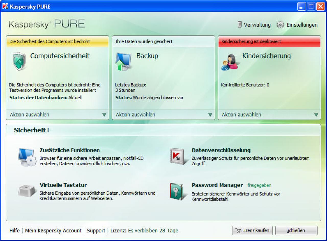
Task: Open the Datenverschlüsselung heading
Action: [x=221, y=150]
